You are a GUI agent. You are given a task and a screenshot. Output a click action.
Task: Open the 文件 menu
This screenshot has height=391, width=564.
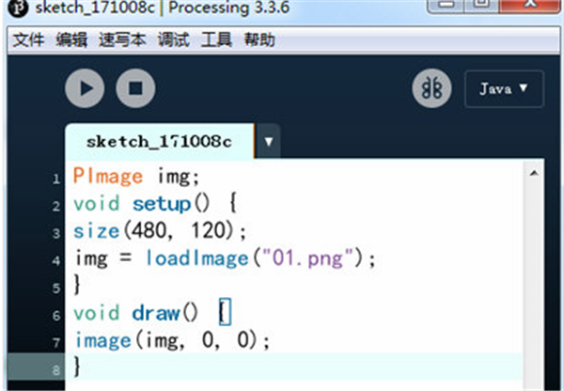pyautogui.click(x=28, y=39)
